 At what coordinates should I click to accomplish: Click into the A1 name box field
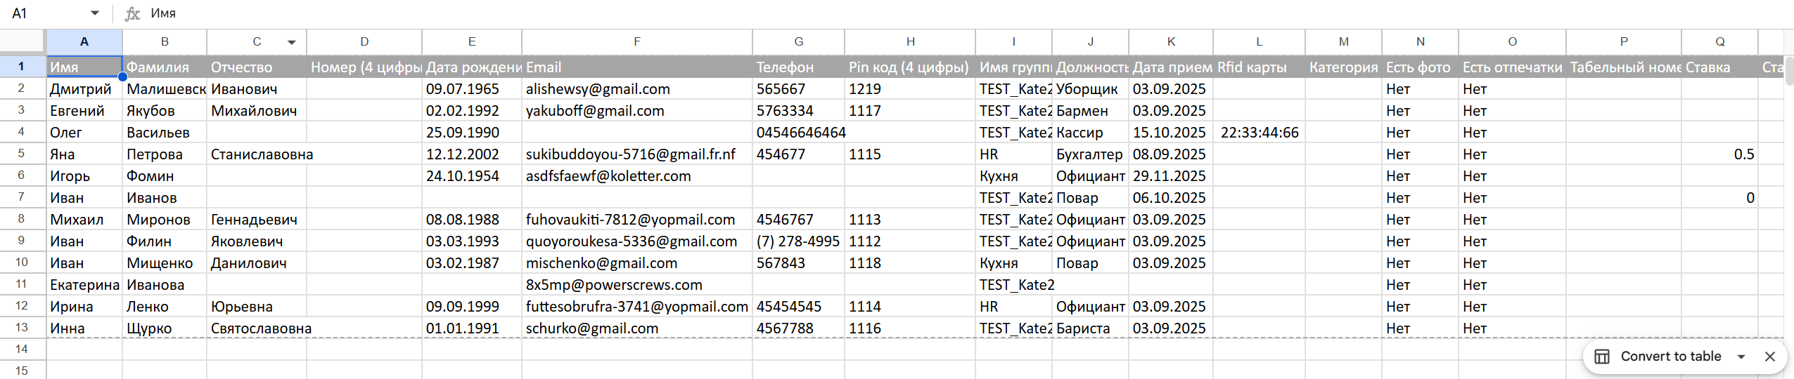[42, 13]
